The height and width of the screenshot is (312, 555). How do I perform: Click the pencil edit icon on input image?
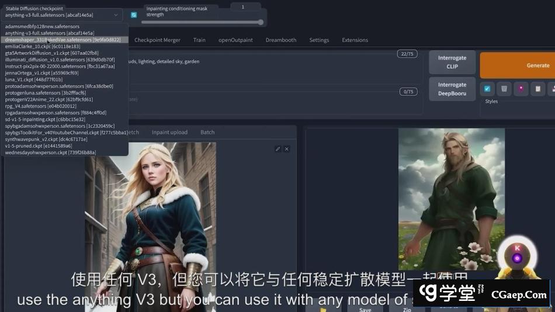coord(277,149)
